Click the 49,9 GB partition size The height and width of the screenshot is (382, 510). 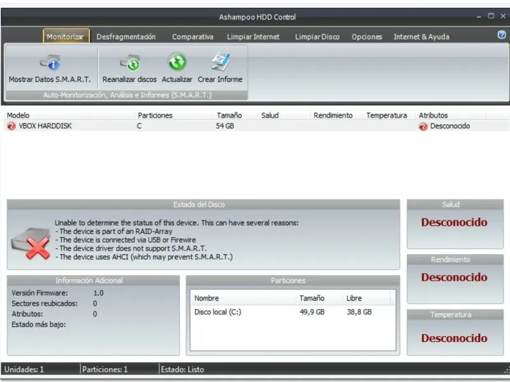(312, 312)
